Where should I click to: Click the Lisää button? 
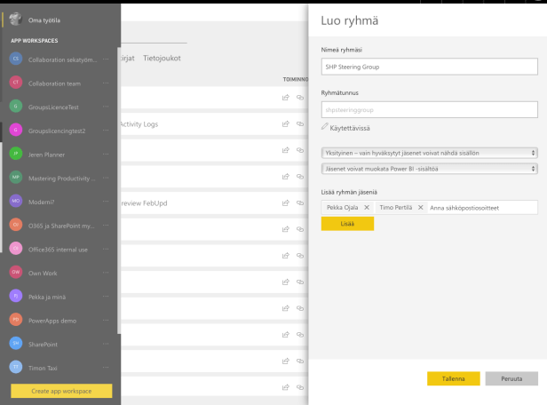click(x=347, y=224)
